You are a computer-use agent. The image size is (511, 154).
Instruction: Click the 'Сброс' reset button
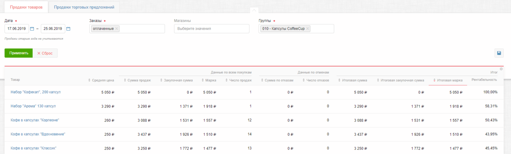click(x=45, y=53)
